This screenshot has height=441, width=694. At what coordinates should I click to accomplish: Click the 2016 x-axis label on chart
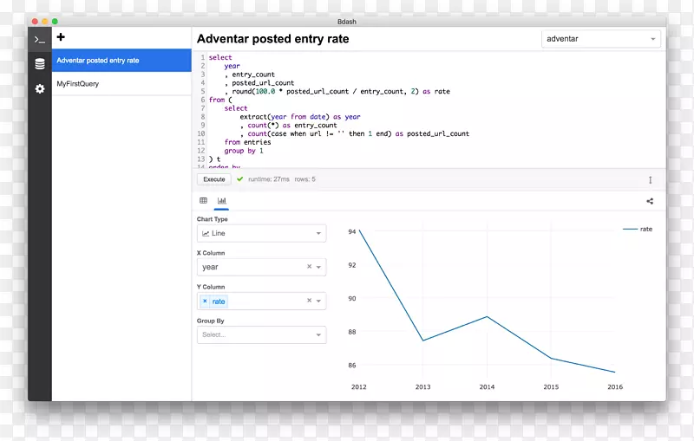click(x=615, y=386)
